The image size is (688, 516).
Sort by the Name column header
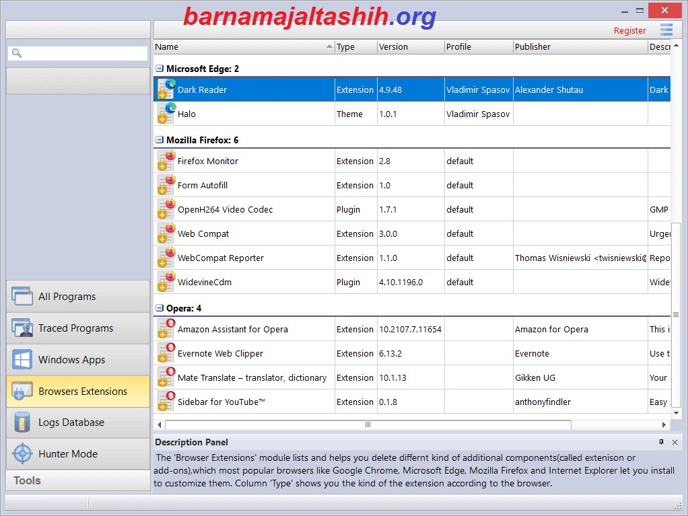244,47
